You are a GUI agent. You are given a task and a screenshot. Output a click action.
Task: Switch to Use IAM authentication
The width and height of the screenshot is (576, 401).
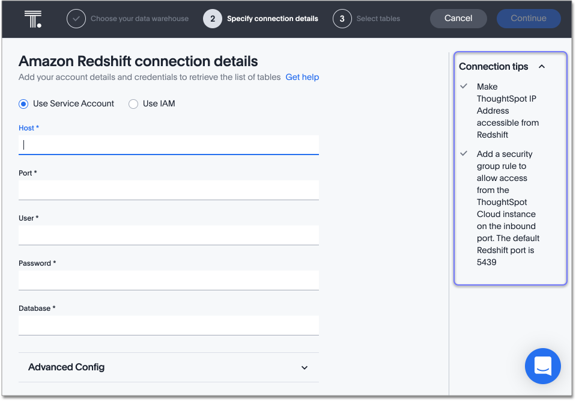pyautogui.click(x=133, y=103)
